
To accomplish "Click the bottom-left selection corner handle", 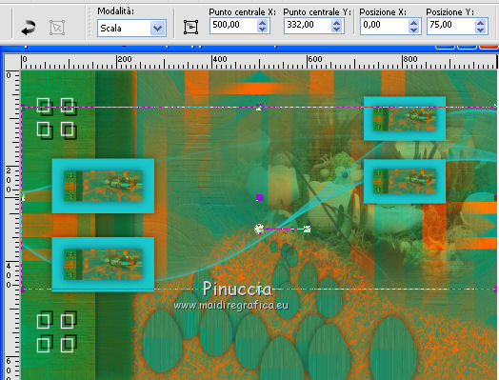I will (23, 289).
